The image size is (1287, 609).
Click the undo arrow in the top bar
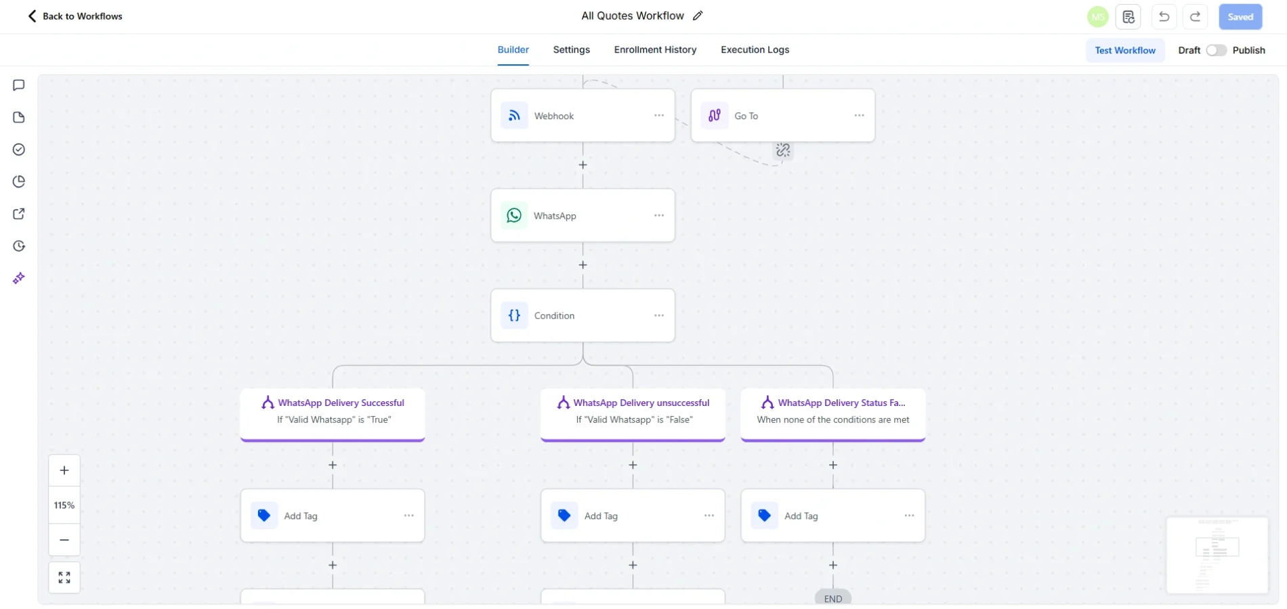point(1164,16)
